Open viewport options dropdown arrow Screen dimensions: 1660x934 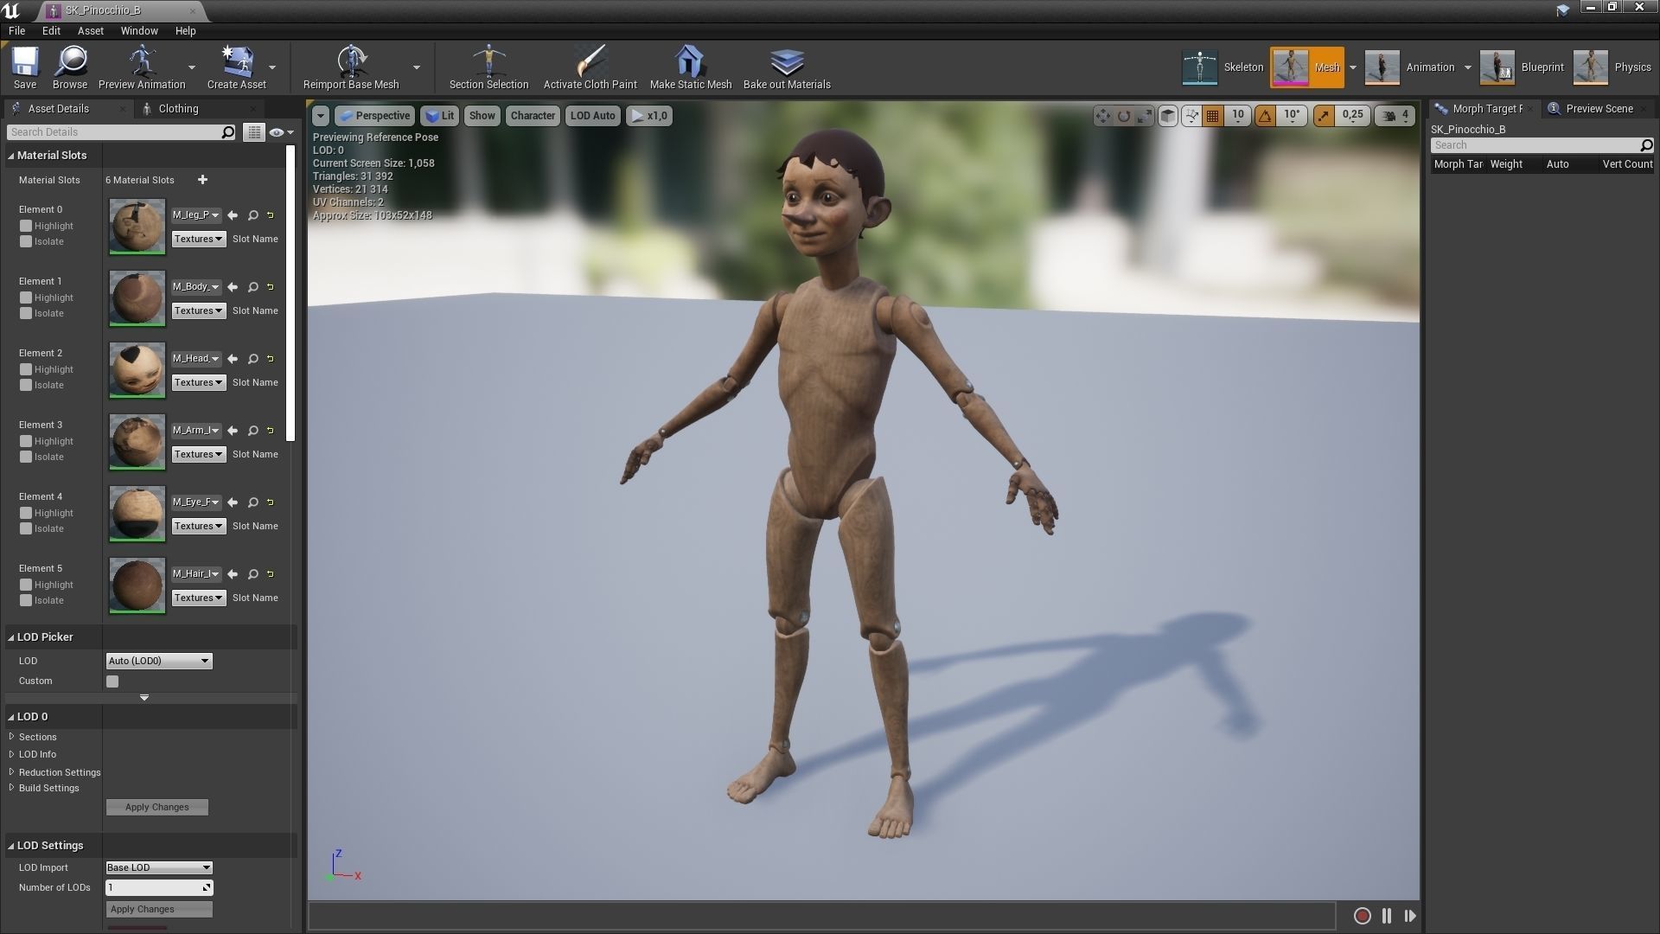coord(321,116)
